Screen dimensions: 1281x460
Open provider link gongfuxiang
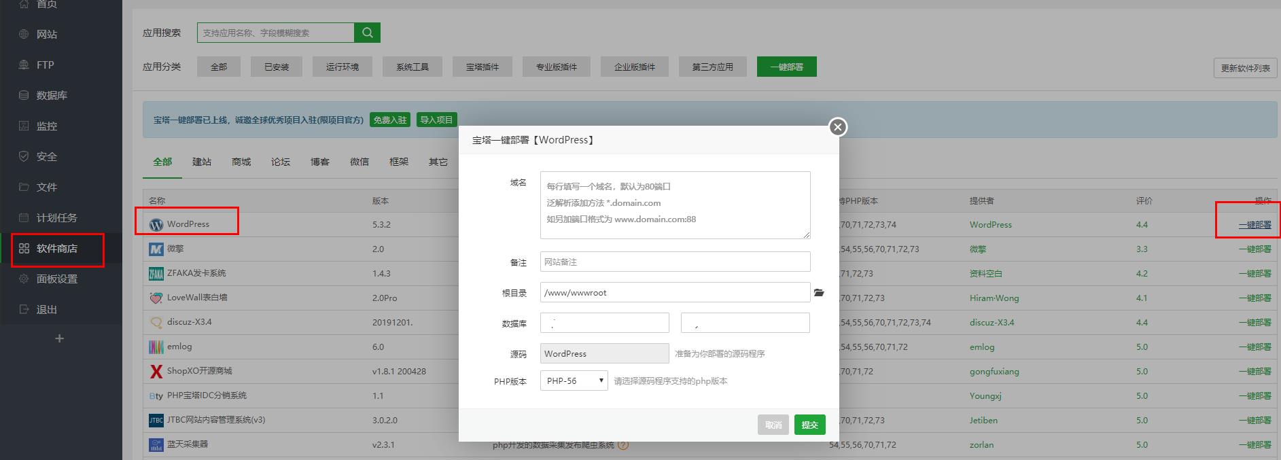coord(994,372)
